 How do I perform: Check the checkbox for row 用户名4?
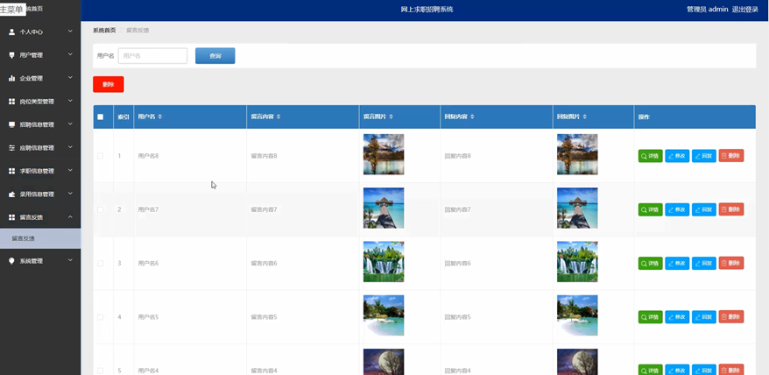(x=101, y=371)
